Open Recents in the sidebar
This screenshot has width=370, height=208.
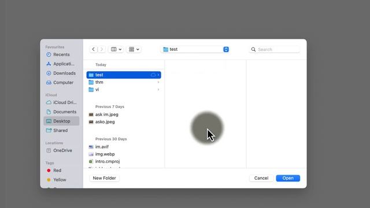pos(61,54)
